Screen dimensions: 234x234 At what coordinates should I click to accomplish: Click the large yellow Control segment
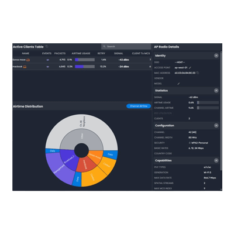(x=92, y=177)
